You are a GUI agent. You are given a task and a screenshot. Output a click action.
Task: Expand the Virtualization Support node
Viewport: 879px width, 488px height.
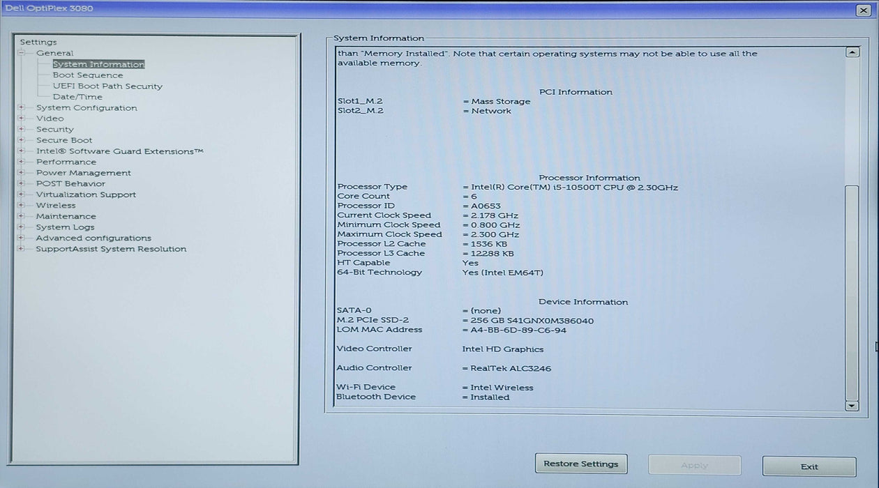click(x=22, y=195)
